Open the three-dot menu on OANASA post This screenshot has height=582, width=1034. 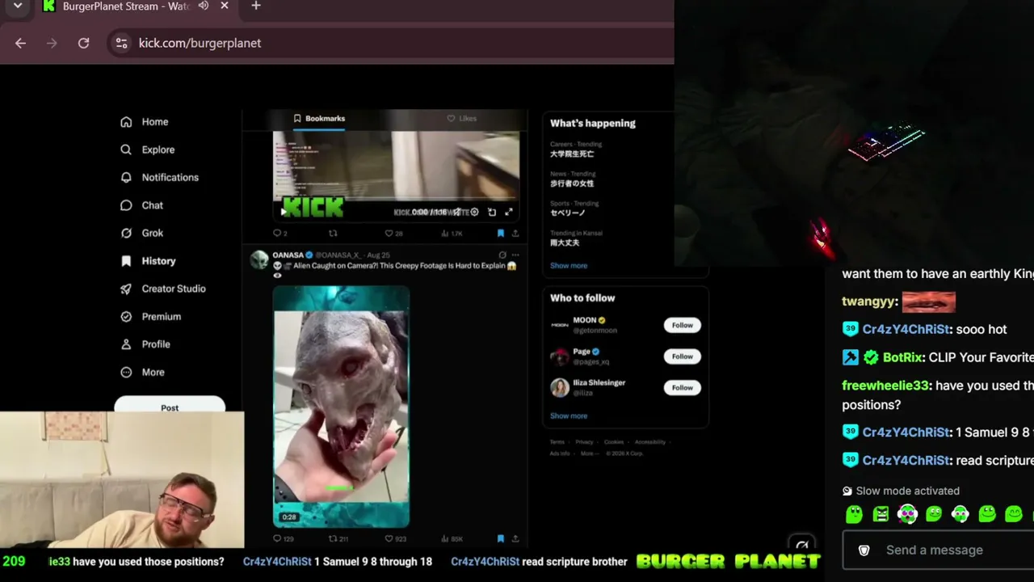515,255
